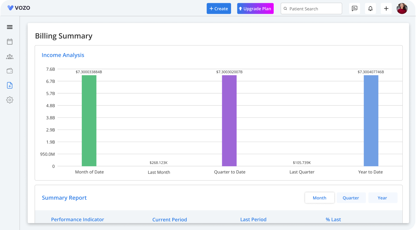The height and width of the screenshot is (230, 416).
Task: Click the Summary Report heading
Action: (64, 198)
